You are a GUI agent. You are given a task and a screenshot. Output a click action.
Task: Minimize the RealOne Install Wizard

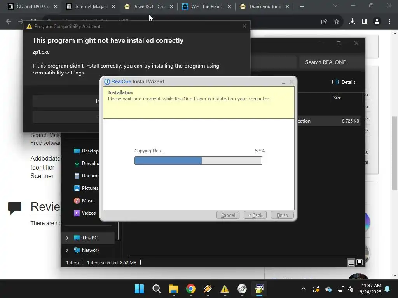(283, 82)
